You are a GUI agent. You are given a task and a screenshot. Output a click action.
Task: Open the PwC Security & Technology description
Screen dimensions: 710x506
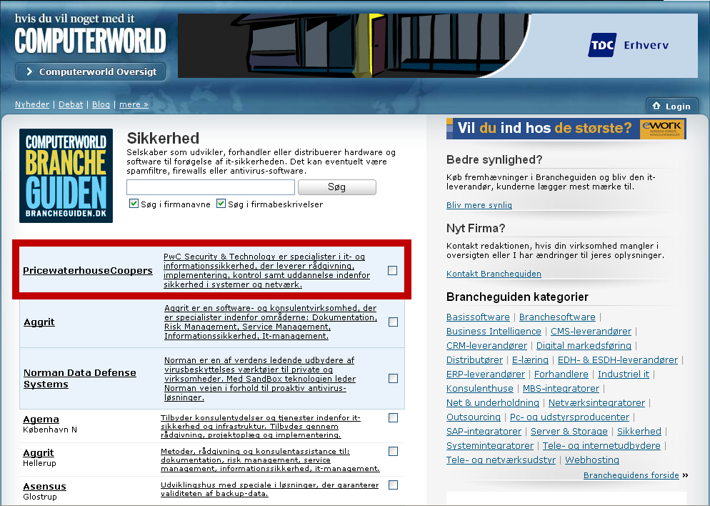point(266,270)
